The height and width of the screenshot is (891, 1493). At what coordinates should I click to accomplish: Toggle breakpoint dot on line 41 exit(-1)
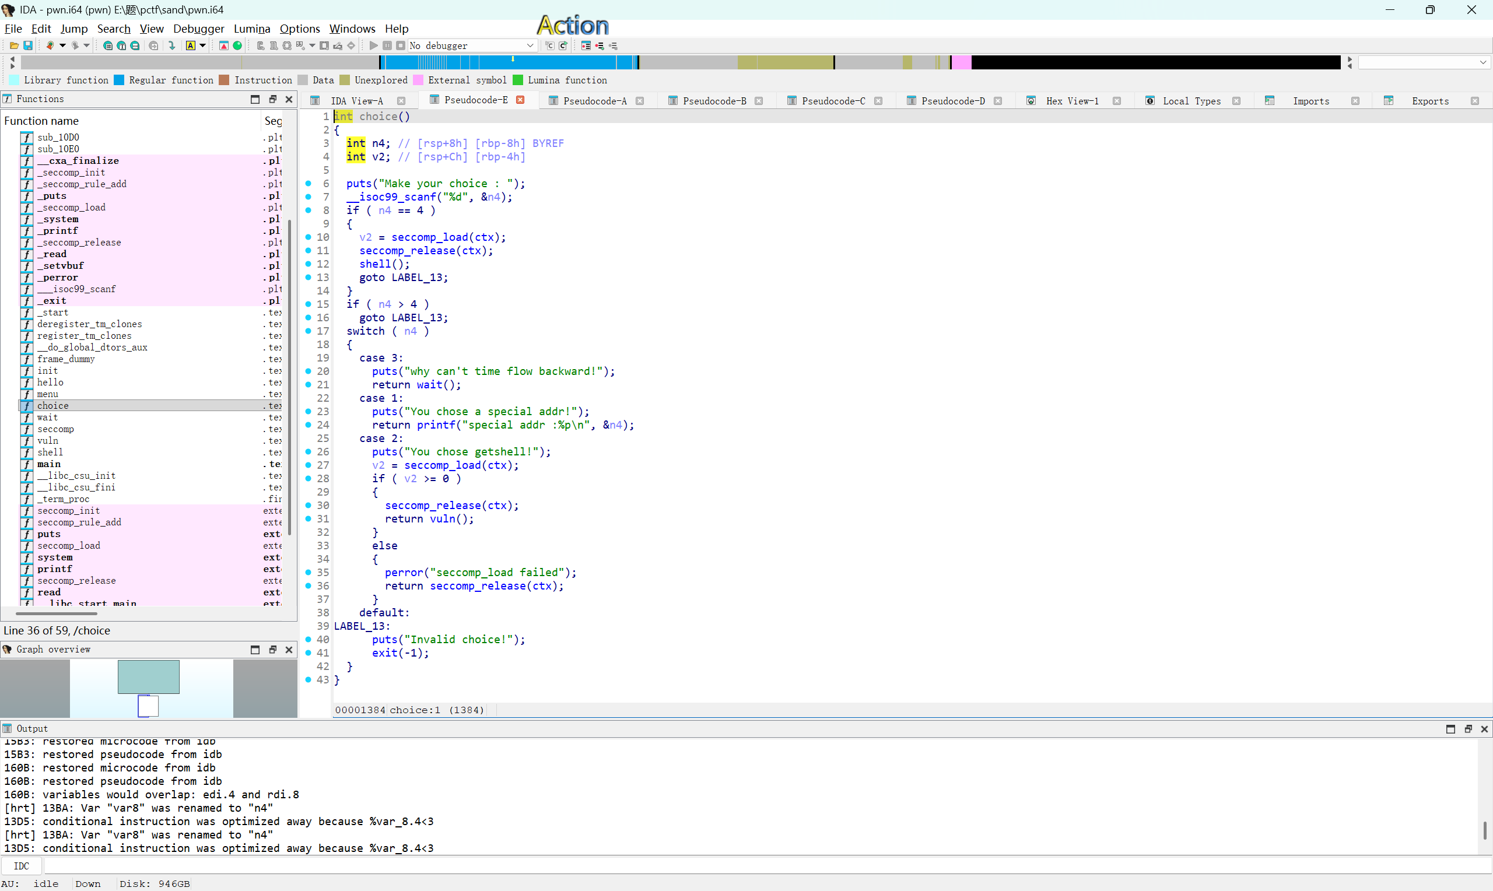click(309, 653)
